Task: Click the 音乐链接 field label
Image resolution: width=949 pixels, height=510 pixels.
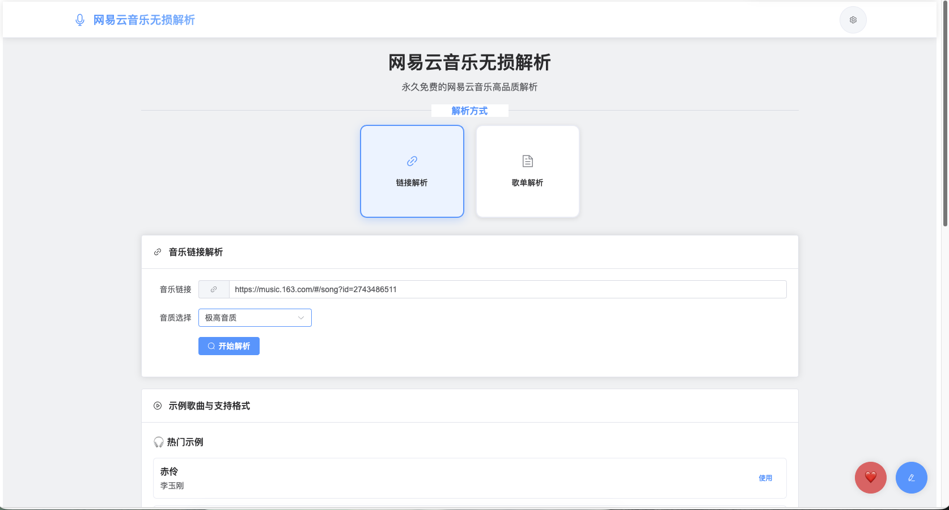Action: [176, 289]
